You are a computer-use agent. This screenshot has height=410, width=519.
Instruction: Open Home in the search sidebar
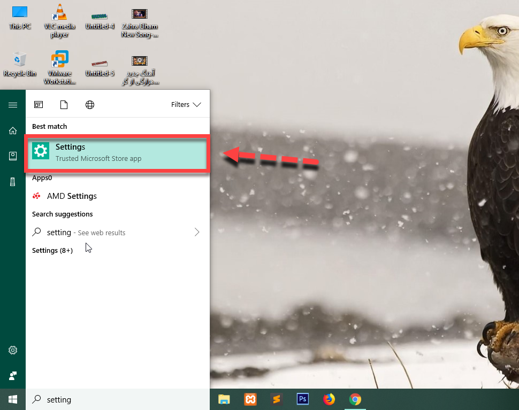[x=13, y=130]
